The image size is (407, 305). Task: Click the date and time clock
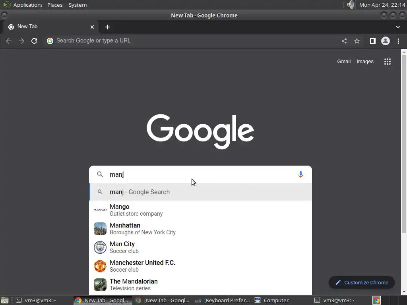[x=382, y=5]
